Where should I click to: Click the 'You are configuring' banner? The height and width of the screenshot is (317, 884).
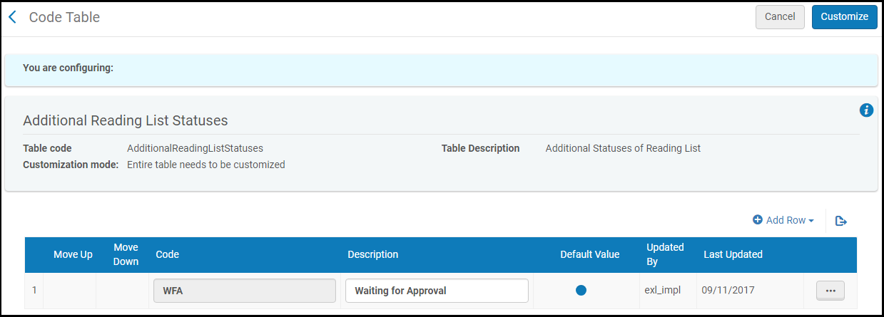point(441,68)
